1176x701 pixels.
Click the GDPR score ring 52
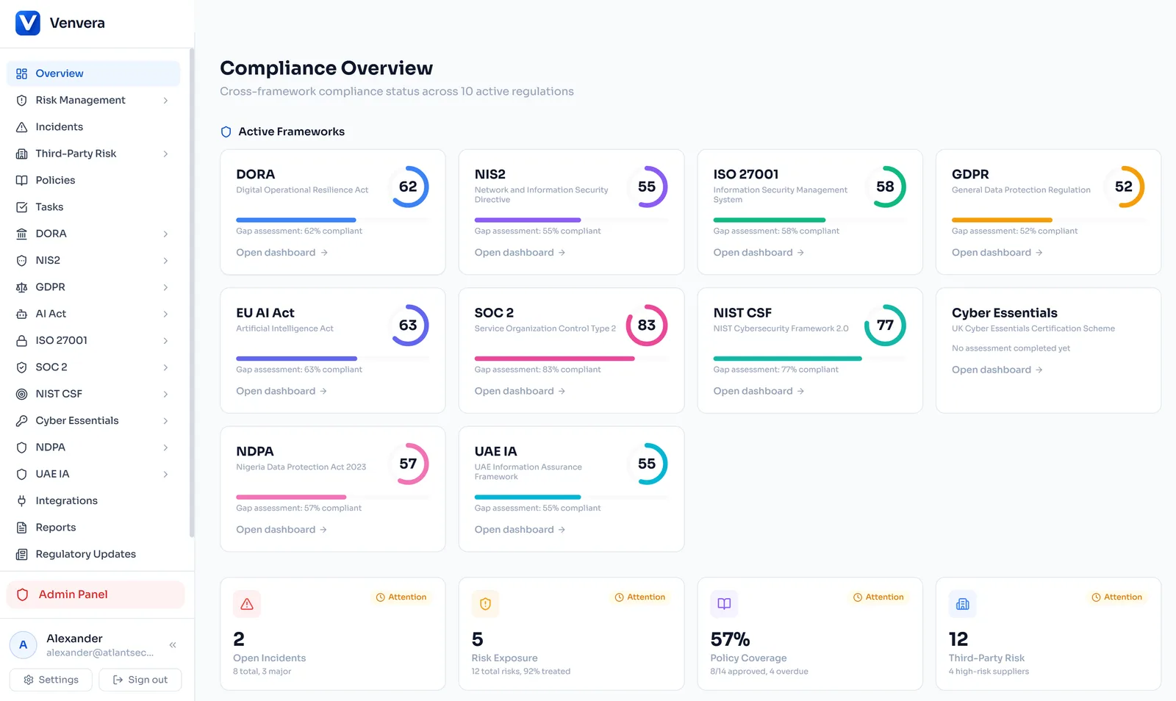pos(1124,187)
